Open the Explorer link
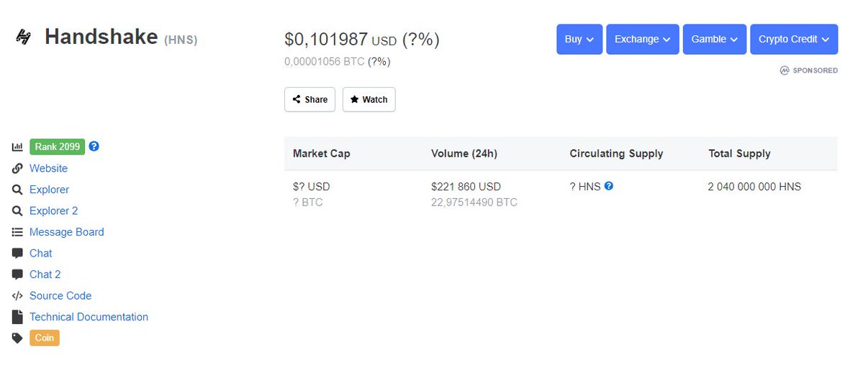Screen dimensions: 863x380 coord(50,190)
